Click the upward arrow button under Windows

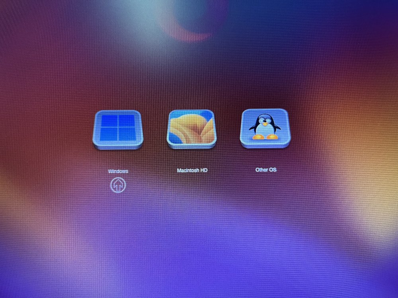(118, 185)
